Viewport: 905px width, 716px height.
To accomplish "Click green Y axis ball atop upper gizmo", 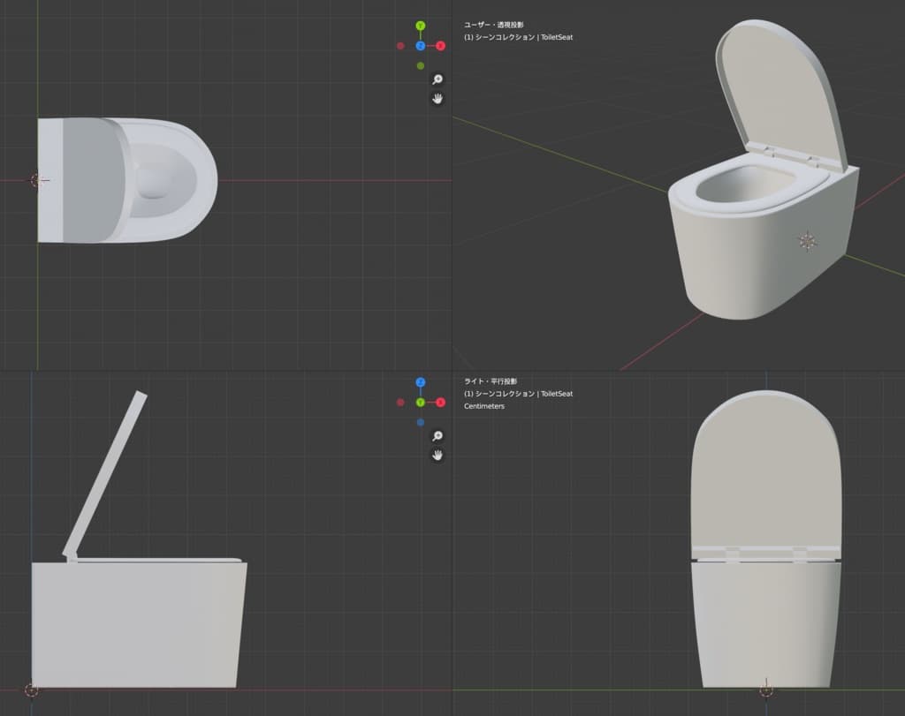I will [x=421, y=26].
